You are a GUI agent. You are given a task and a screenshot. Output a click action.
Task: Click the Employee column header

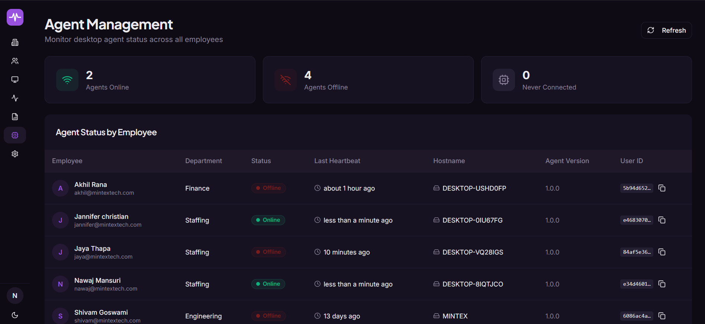click(67, 161)
